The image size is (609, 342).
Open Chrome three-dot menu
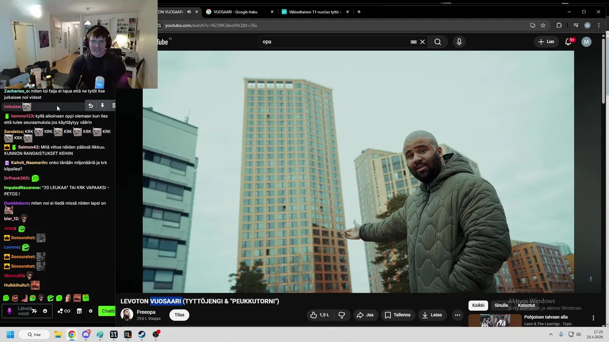599,25
